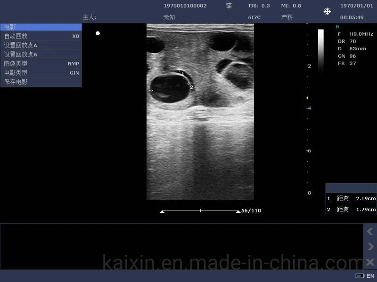The height and width of the screenshot is (282, 377).
Task: Click the battery status icon
Action: tap(360, 276)
